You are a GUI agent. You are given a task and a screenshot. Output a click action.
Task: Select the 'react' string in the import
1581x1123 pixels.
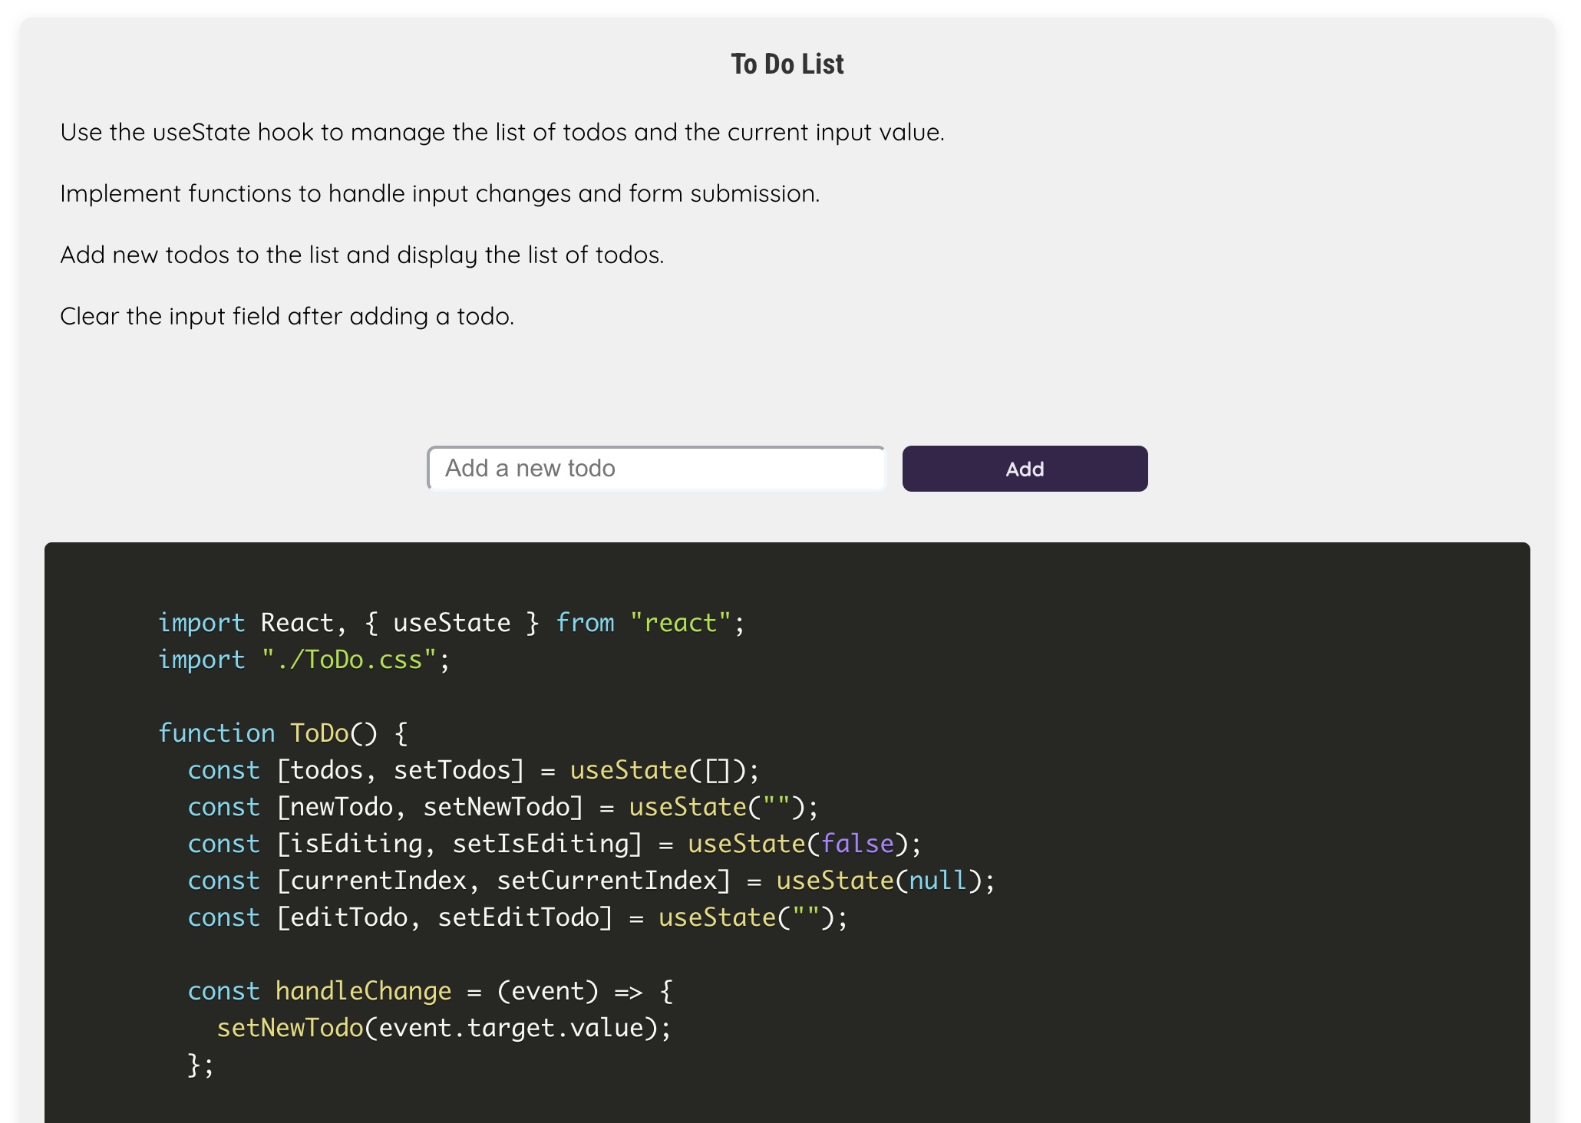679,622
